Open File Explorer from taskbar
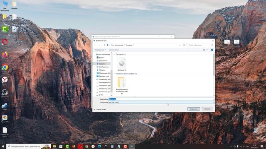This screenshot has height=149, width=266. [x=54, y=146]
